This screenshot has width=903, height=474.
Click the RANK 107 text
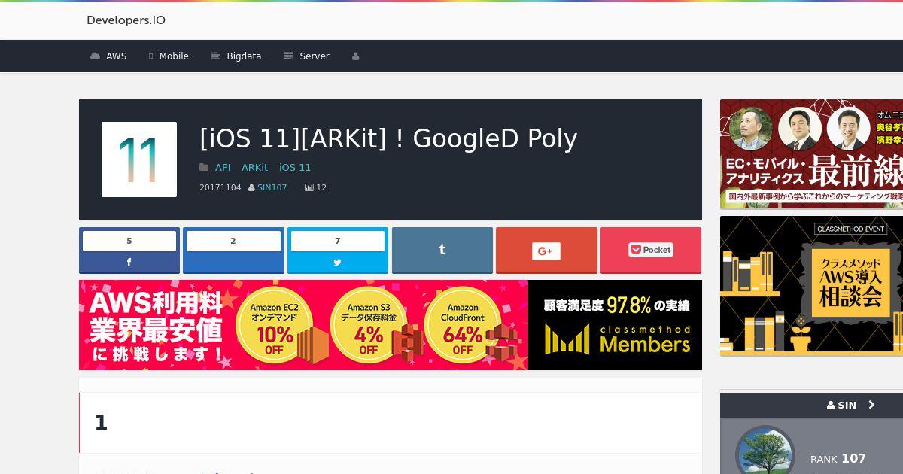(838, 458)
